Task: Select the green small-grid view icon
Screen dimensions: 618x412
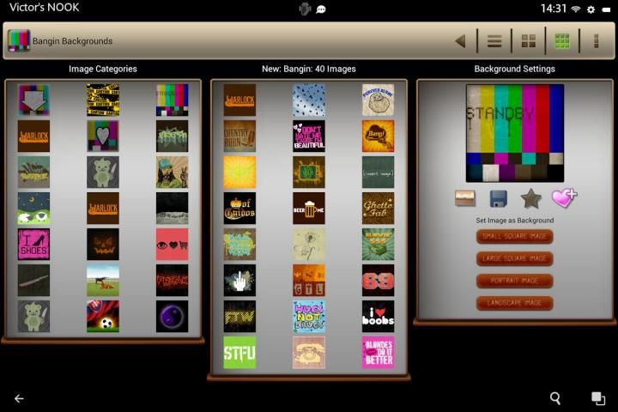Action: [562, 40]
